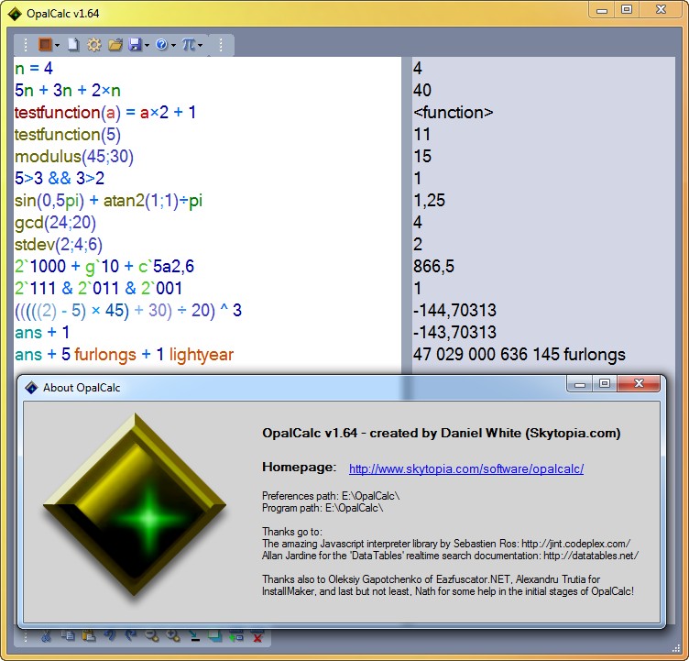Close the About OpalCalc dialog
Image resolution: width=689 pixels, height=661 pixels.
tap(639, 383)
